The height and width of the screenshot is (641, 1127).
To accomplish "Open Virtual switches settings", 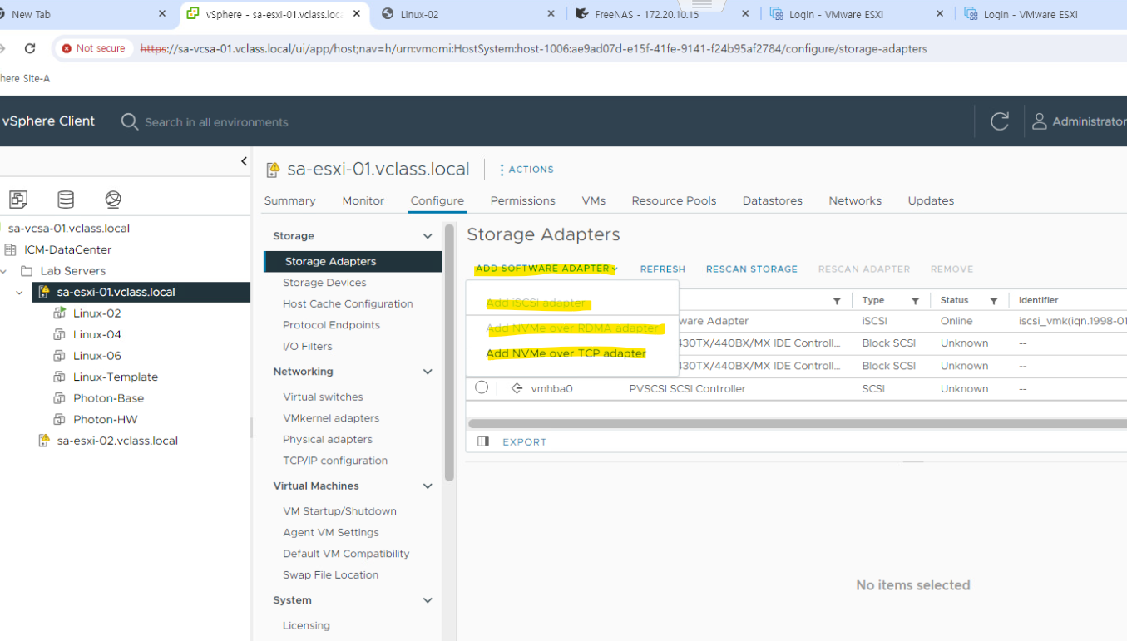I will (323, 397).
